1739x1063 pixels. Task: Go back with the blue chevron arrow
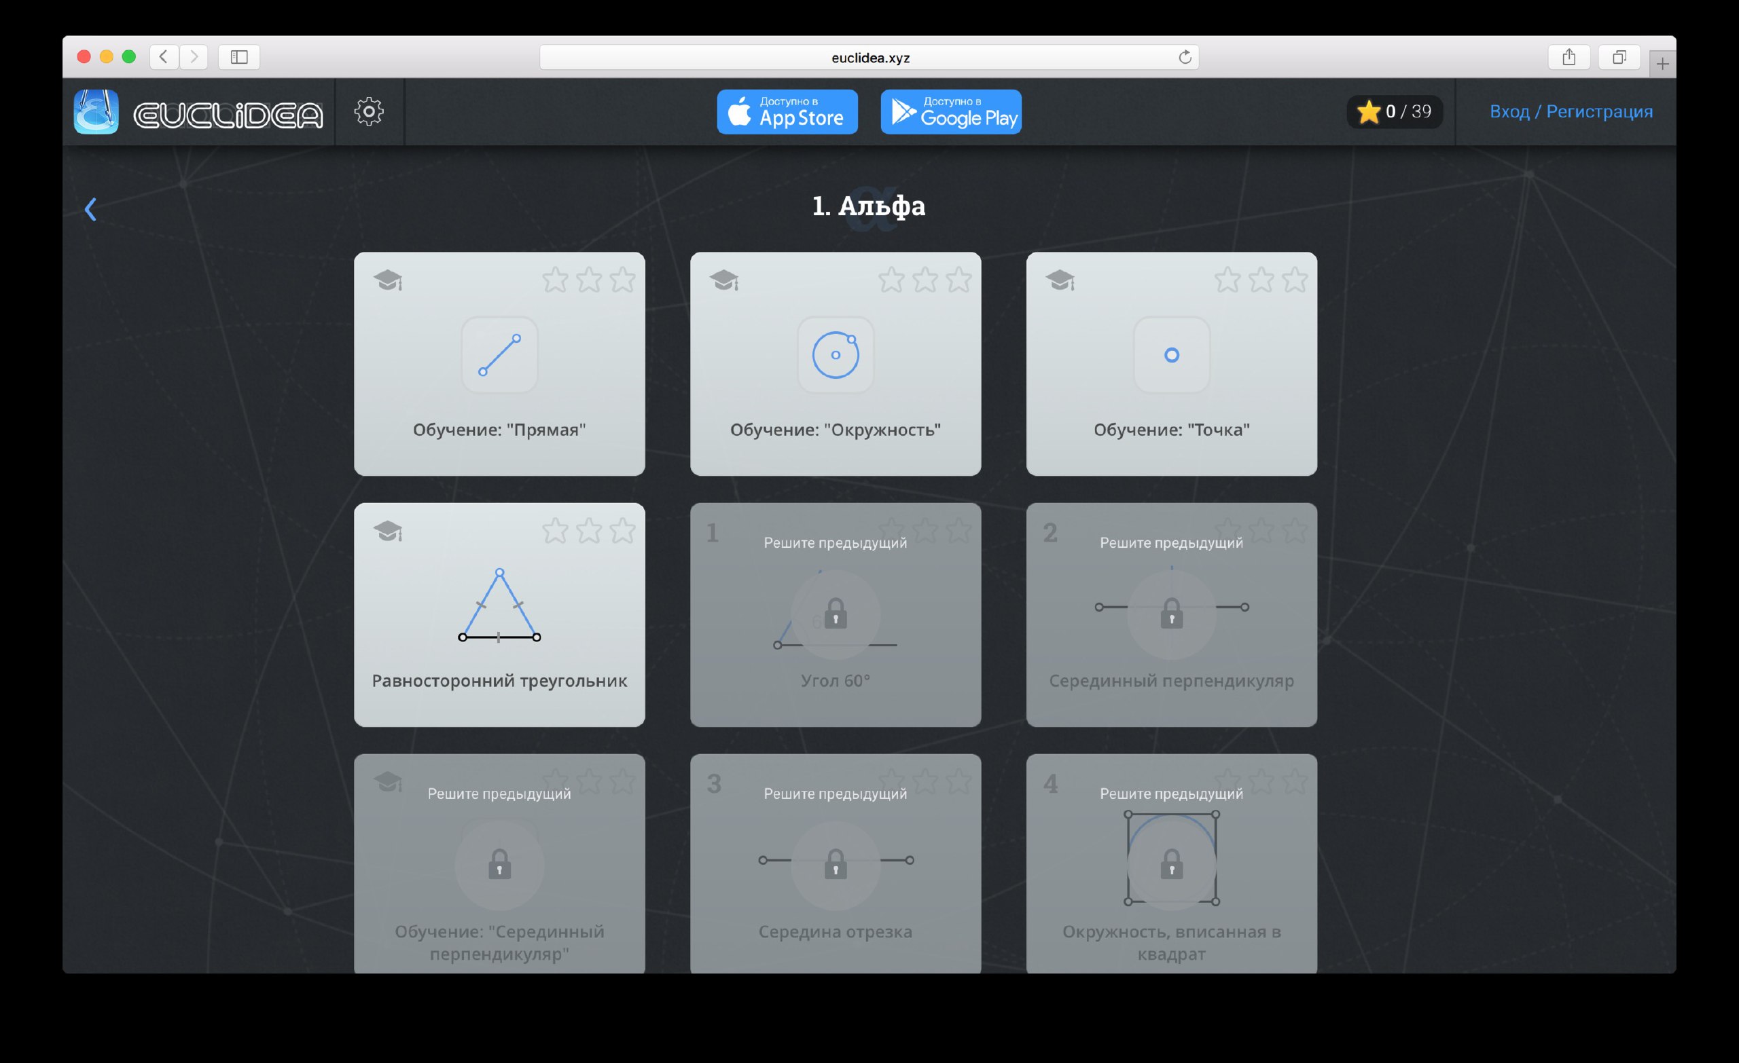click(90, 209)
